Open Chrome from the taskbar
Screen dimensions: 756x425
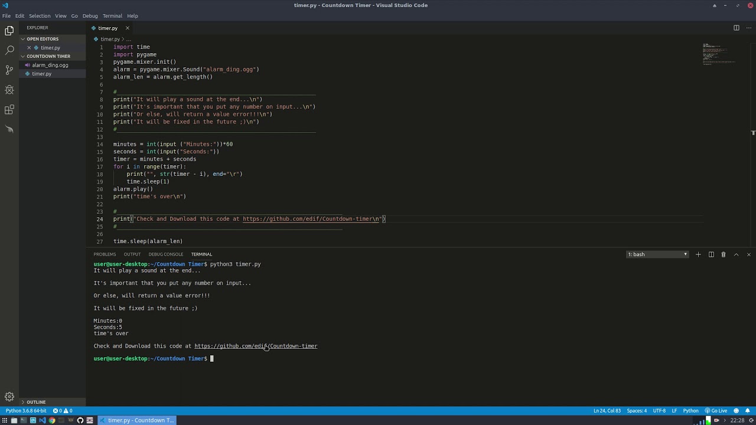(x=52, y=420)
